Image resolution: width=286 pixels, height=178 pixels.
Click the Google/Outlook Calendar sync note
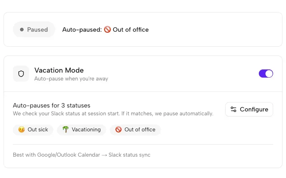pyautogui.click(x=82, y=155)
